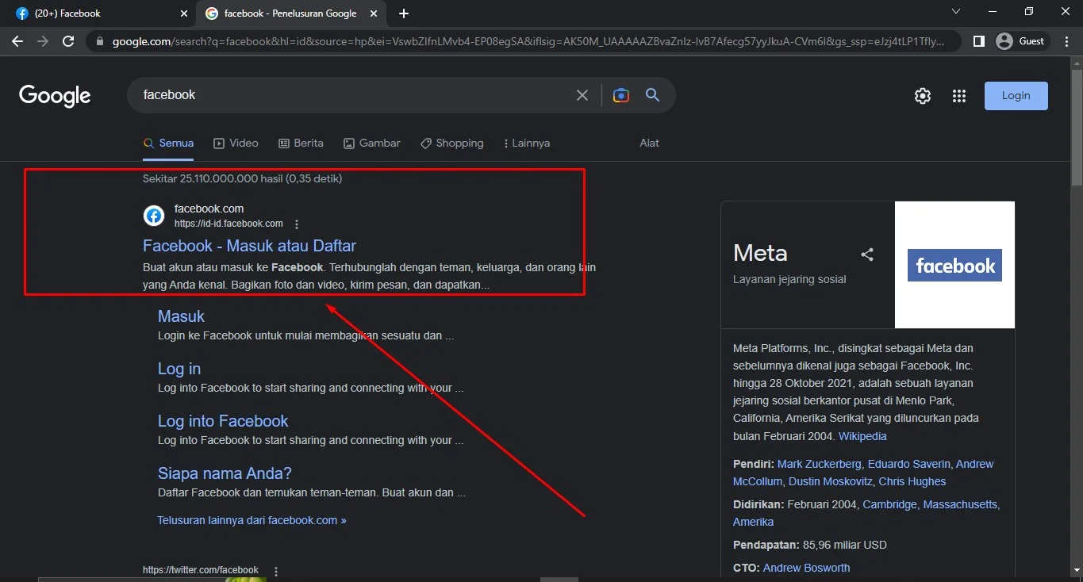This screenshot has width=1083, height=582.
Task: Open the Guest profile button
Action: pos(1022,41)
